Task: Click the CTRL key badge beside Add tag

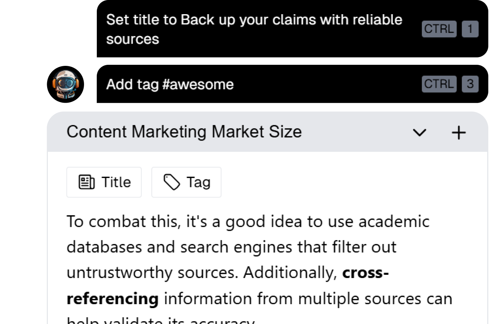Action: tap(439, 84)
